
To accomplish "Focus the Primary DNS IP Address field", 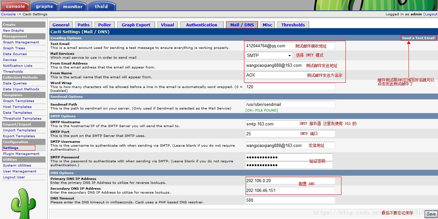I will (290, 181).
